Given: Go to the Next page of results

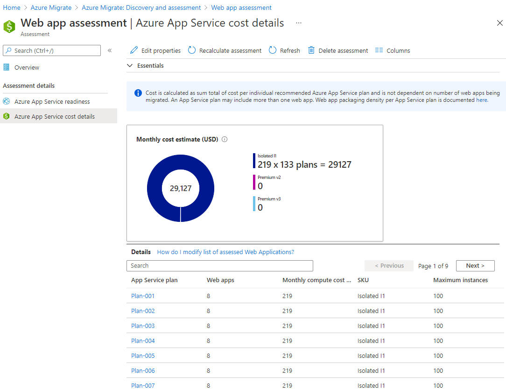Looking at the screenshot, I should [x=475, y=266].
